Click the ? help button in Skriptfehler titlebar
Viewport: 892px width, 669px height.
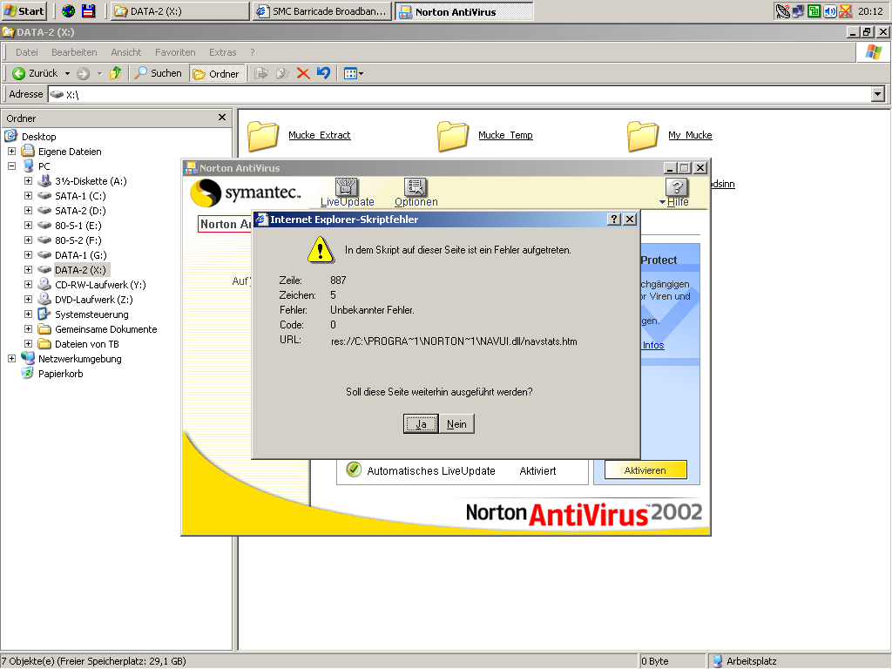coord(614,220)
